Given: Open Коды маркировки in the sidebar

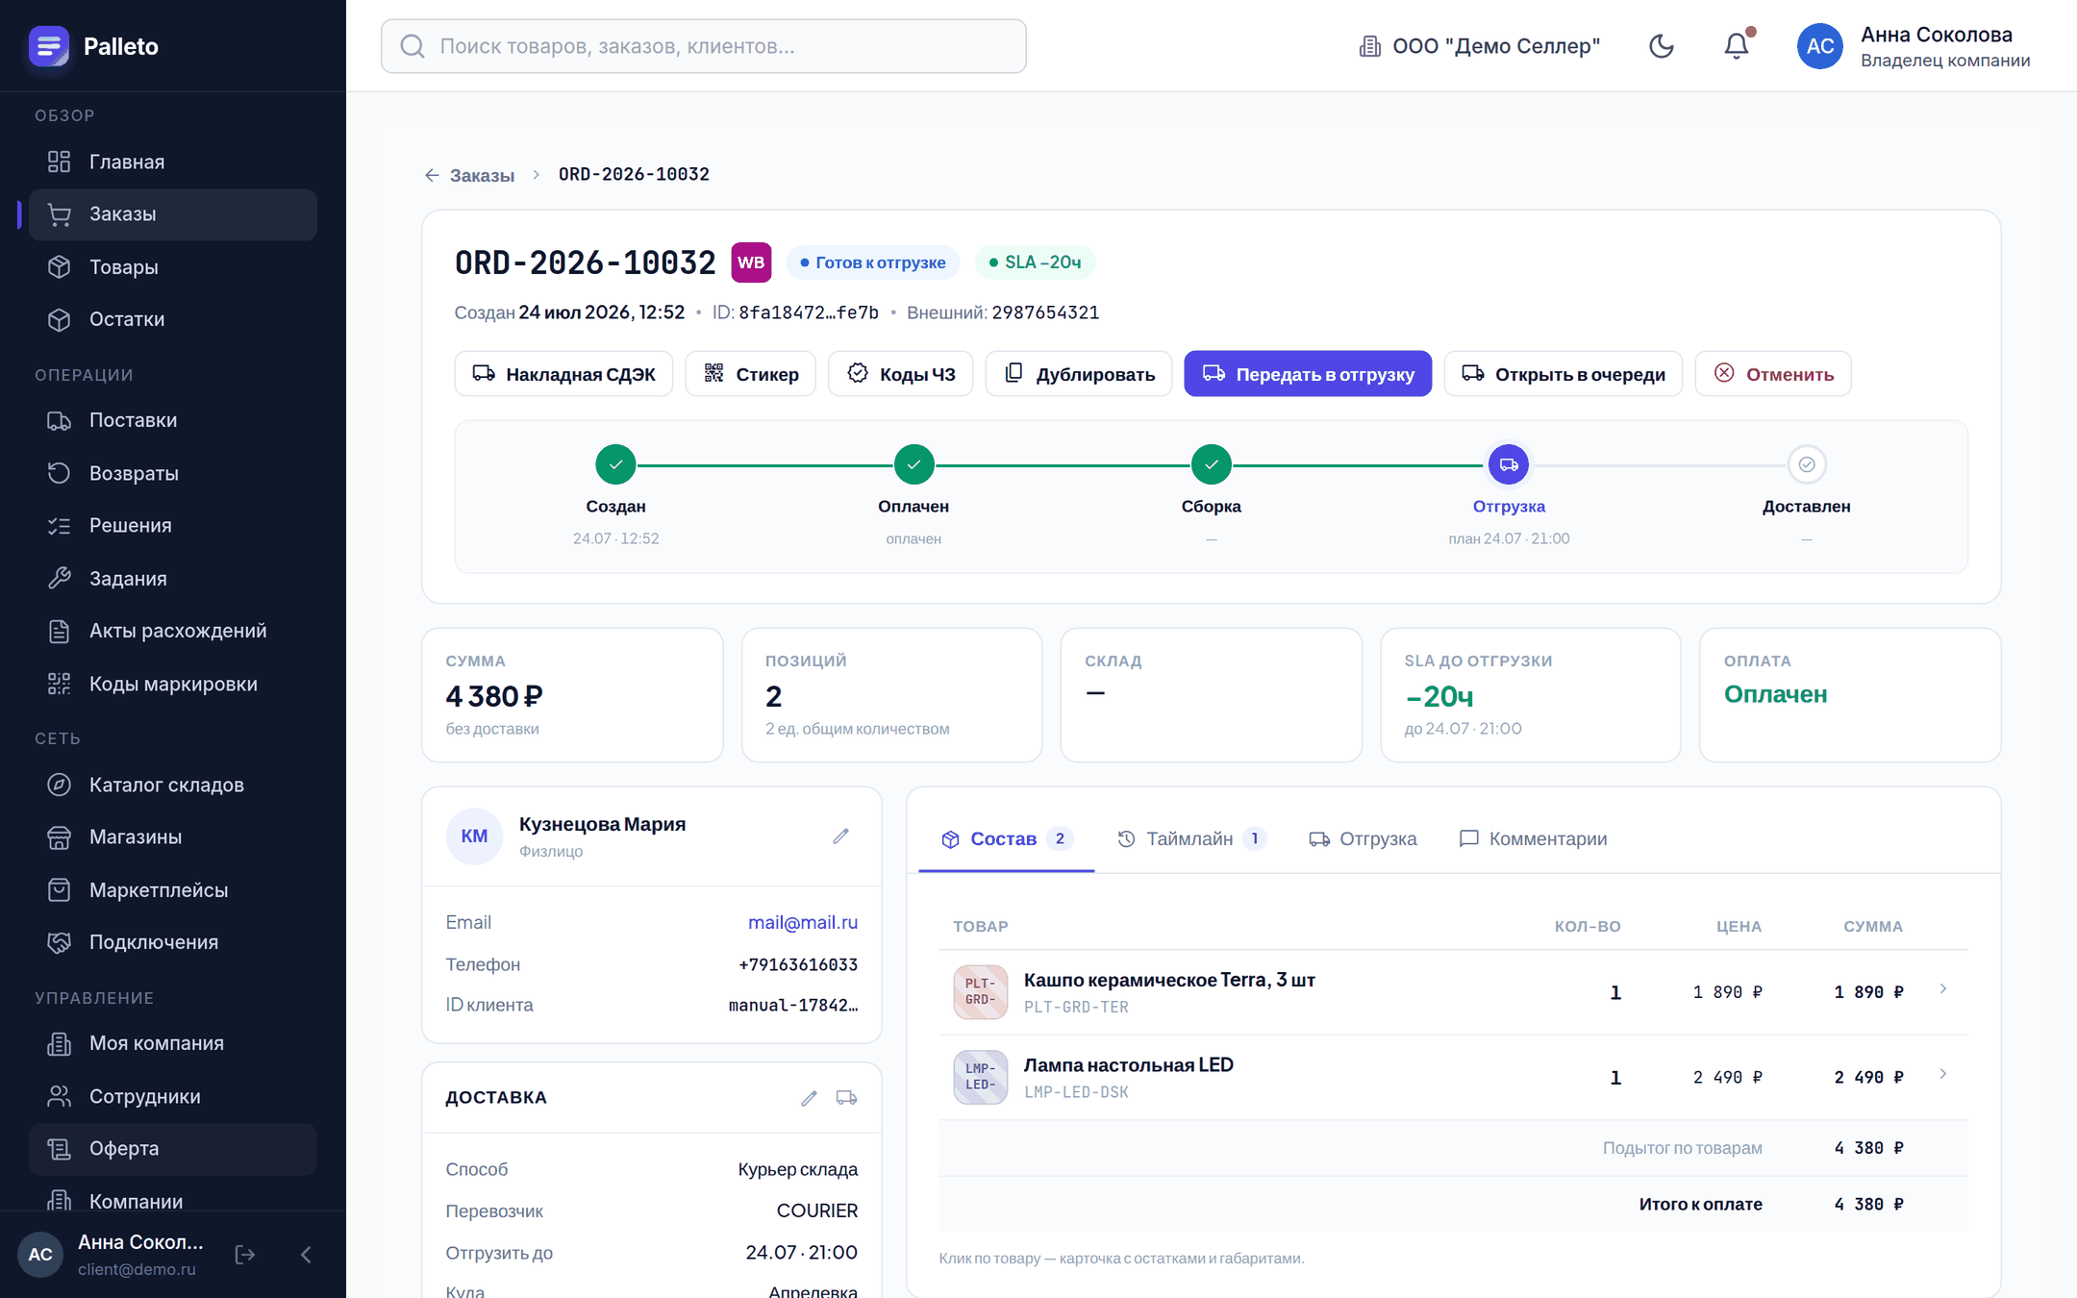Looking at the screenshot, I should (173, 684).
